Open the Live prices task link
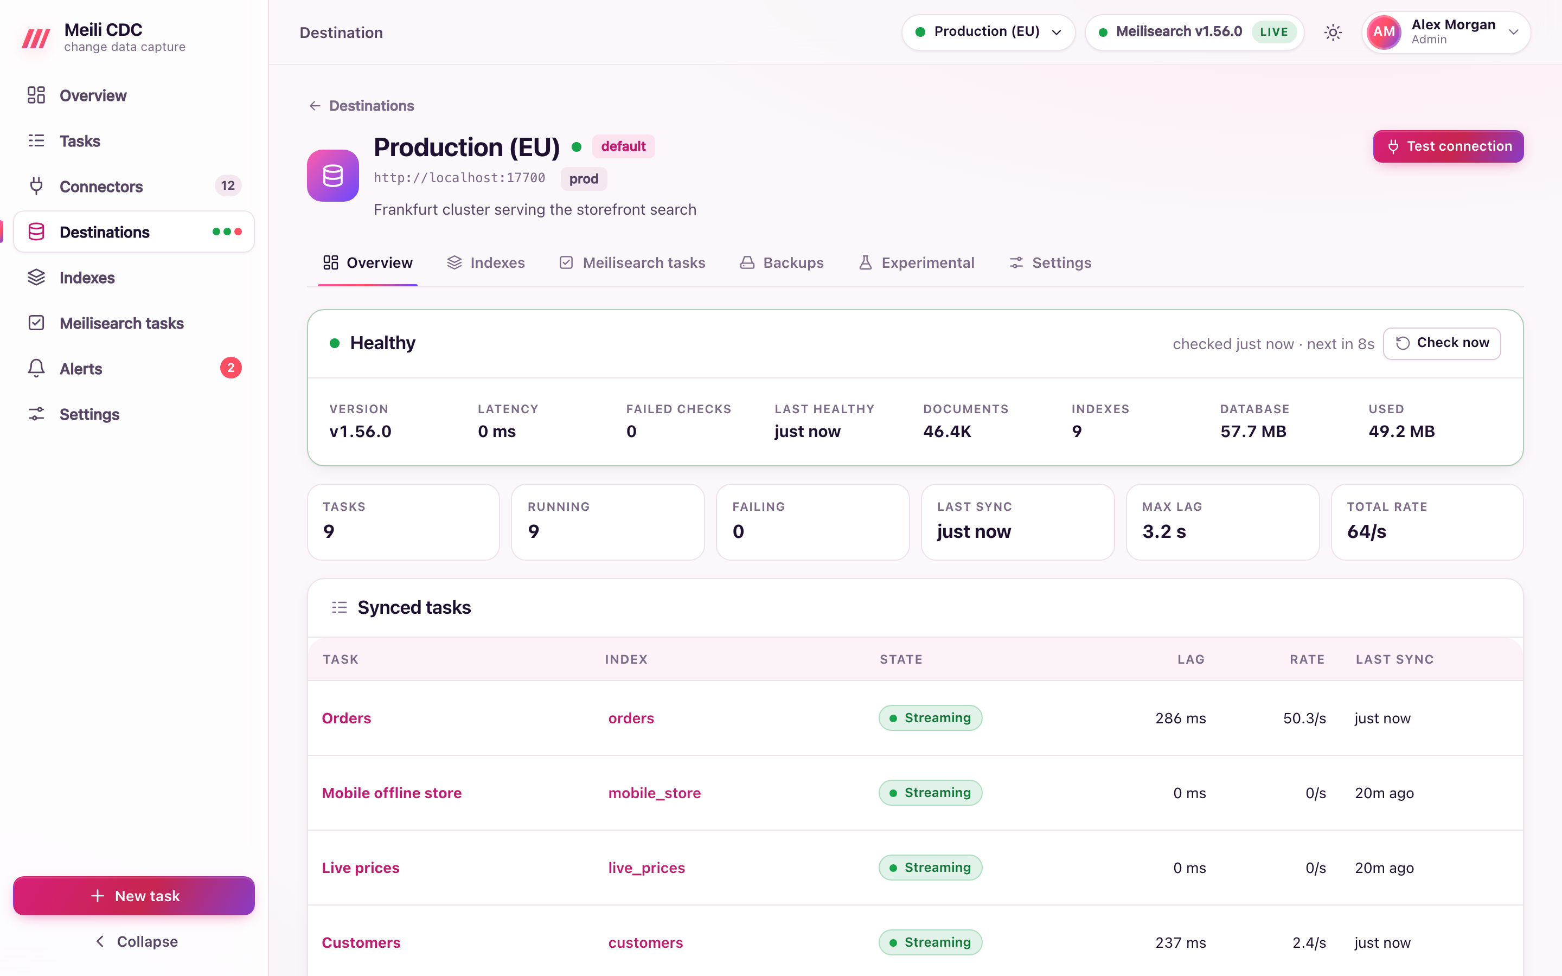The image size is (1562, 976). coord(361,868)
